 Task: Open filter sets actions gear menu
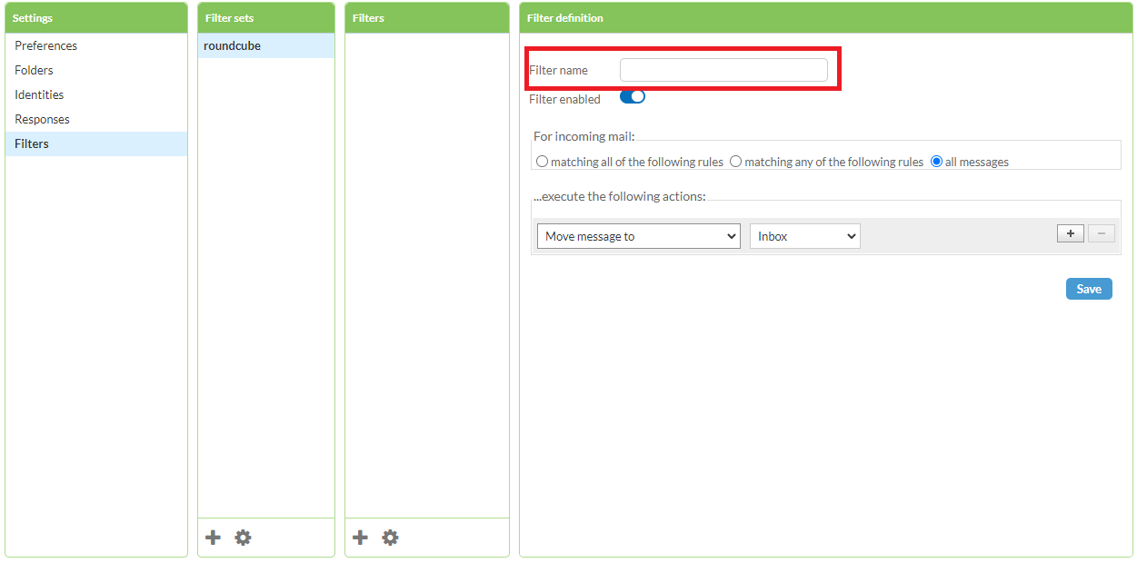coord(243,538)
